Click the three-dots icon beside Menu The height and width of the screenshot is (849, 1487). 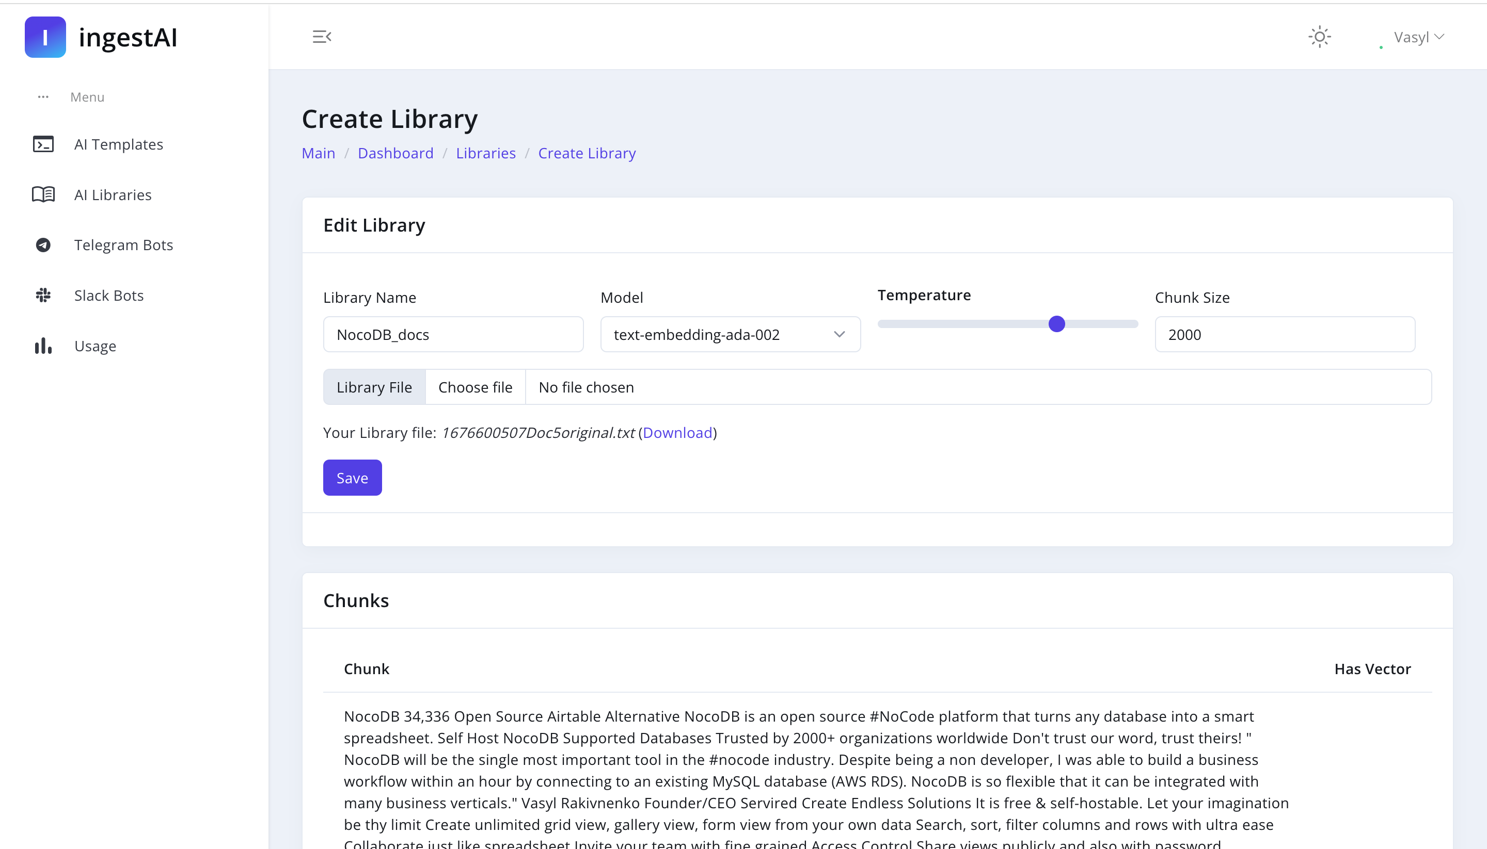tap(43, 97)
